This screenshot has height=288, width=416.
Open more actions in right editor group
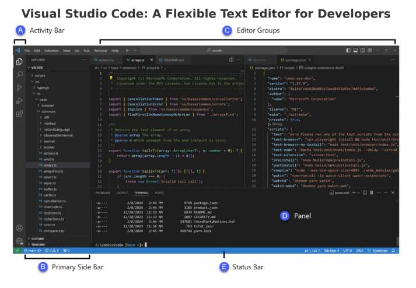click(x=393, y=60)
